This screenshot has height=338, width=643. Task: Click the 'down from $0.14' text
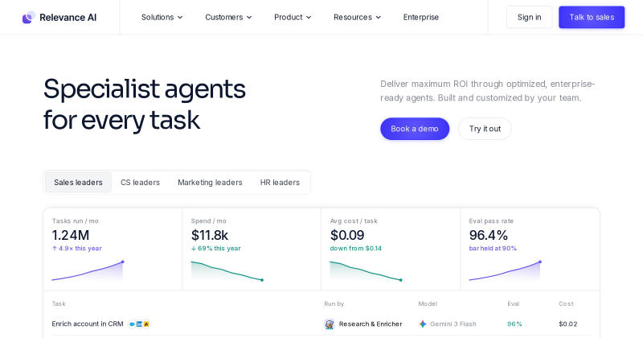(x=356, y=249)
